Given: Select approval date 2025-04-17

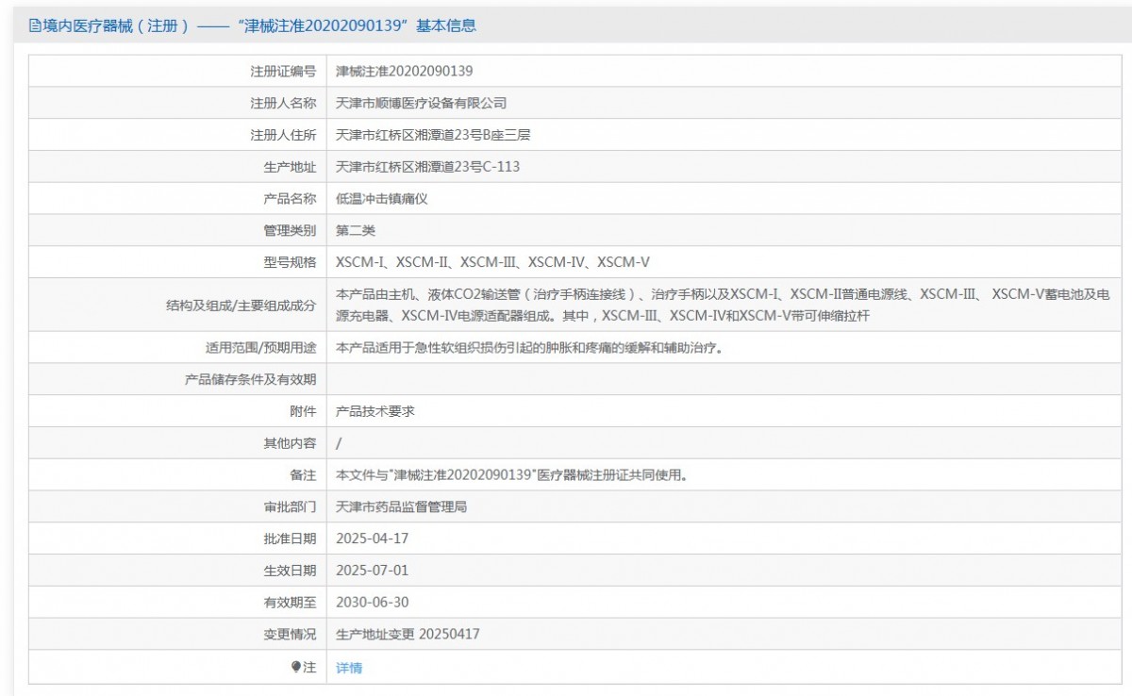Looking at the screenshot, I should coord(373,539).
